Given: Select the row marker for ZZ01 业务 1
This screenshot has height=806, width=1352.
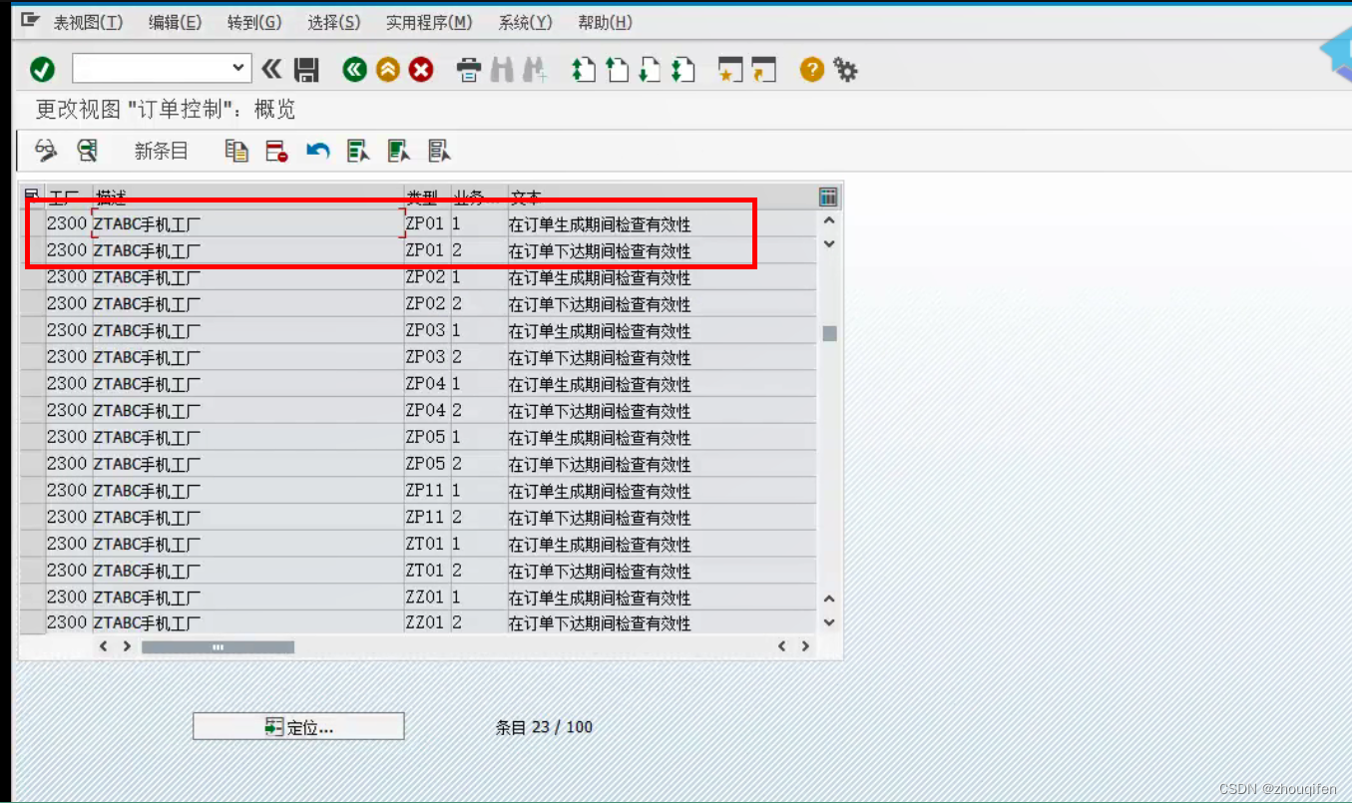Looking at the screenshot, I should pos(32,597).
